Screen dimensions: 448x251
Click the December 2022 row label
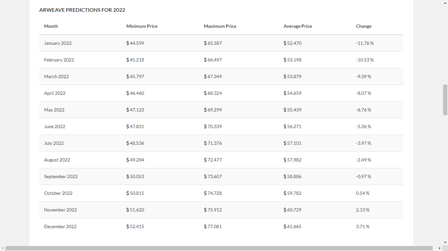point(60,226)
